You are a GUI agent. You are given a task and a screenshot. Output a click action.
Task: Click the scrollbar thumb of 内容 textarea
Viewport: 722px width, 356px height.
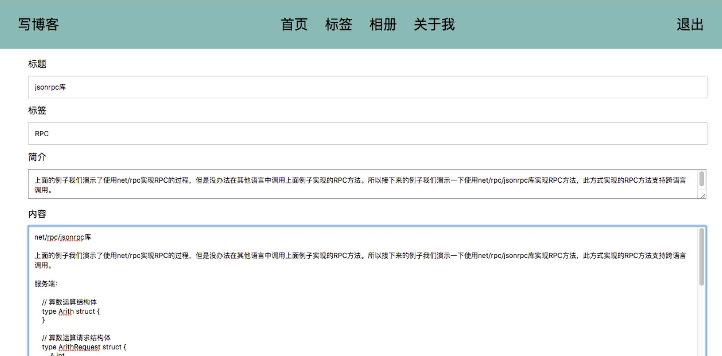[x=702, y=256]
